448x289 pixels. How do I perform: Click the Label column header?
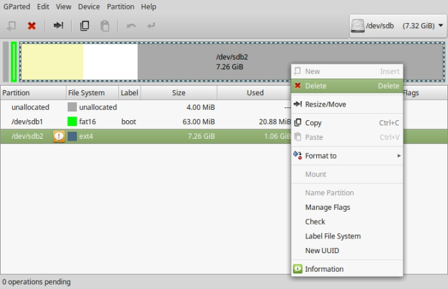click(x=129, y=93)
